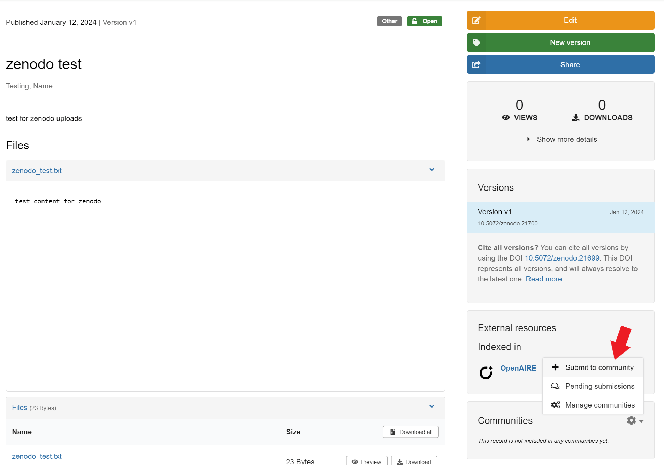Click the Download all button
Image resolution: width=664 pixels, height=465 pixels.
click(x=410, y=432)
